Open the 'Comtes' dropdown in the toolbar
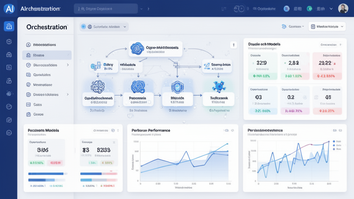Viewport: 354px width, 199px height. [x=292, y=27]
